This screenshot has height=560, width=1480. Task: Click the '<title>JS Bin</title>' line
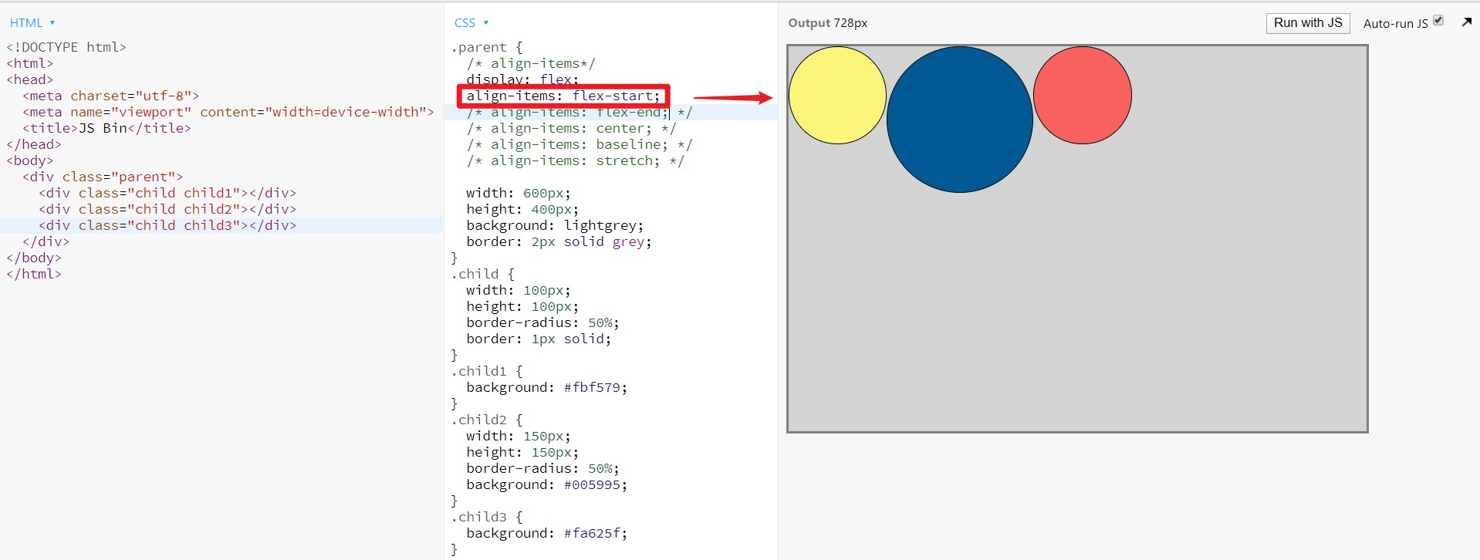click(106, 128)
